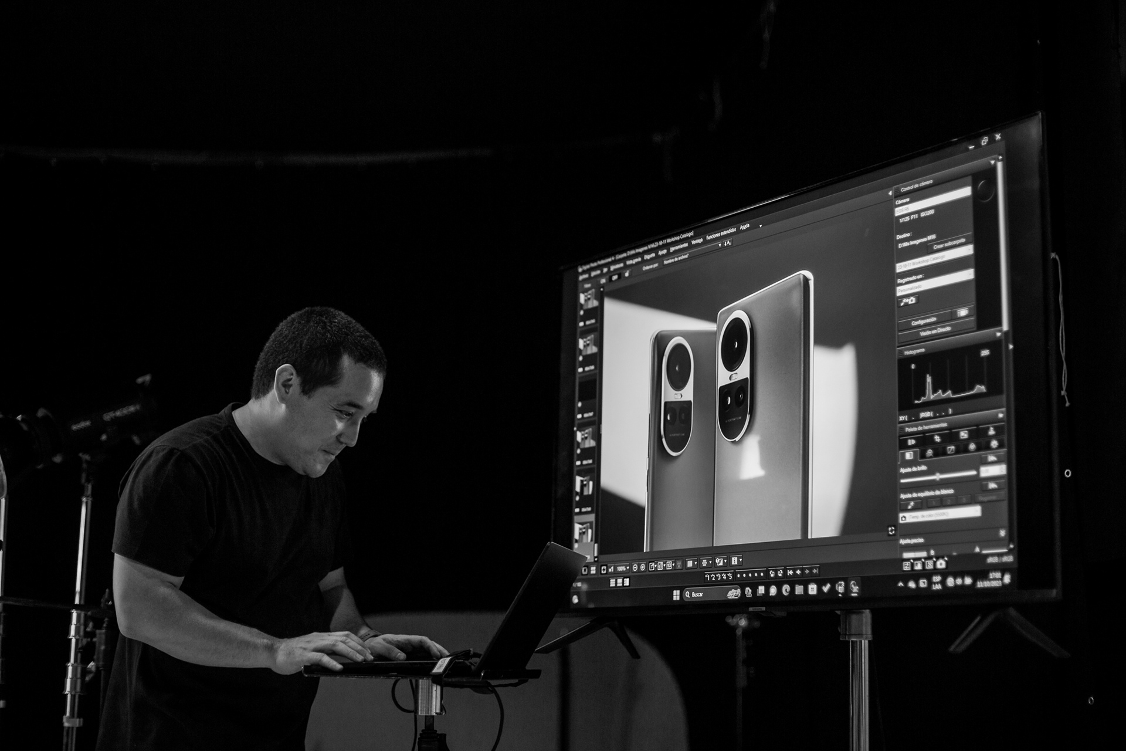Click the zoom out magnifier icon

point(635,567)
